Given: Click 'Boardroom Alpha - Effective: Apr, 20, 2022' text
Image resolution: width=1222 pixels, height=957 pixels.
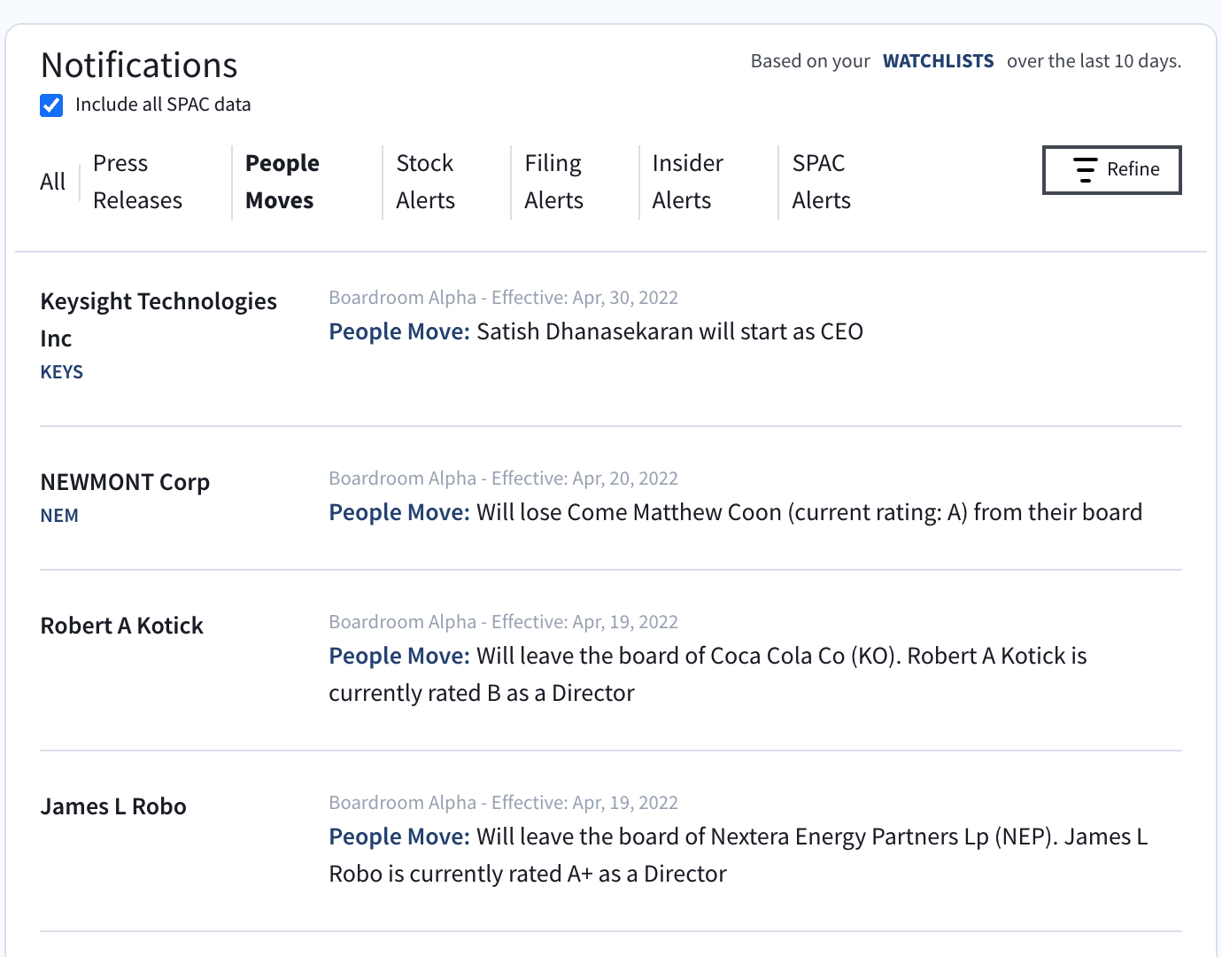Looking at the screenshot, I should (x=504, y=478).
